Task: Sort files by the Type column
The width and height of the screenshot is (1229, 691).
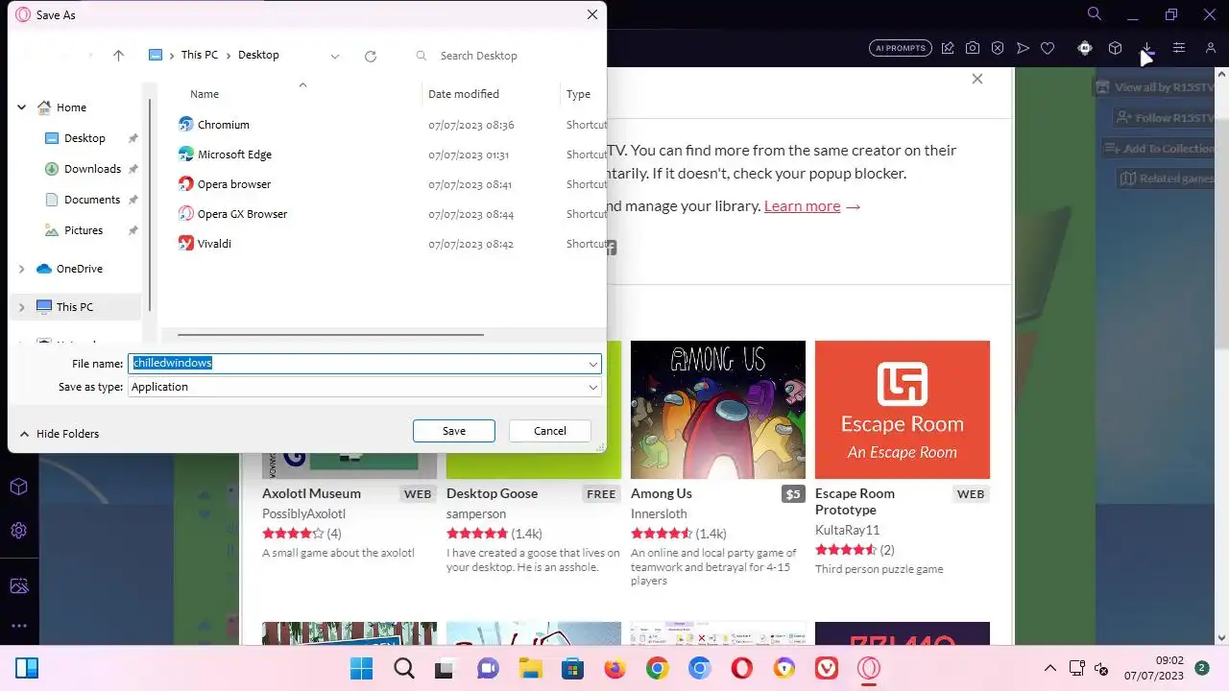Action: pos(579,94)
